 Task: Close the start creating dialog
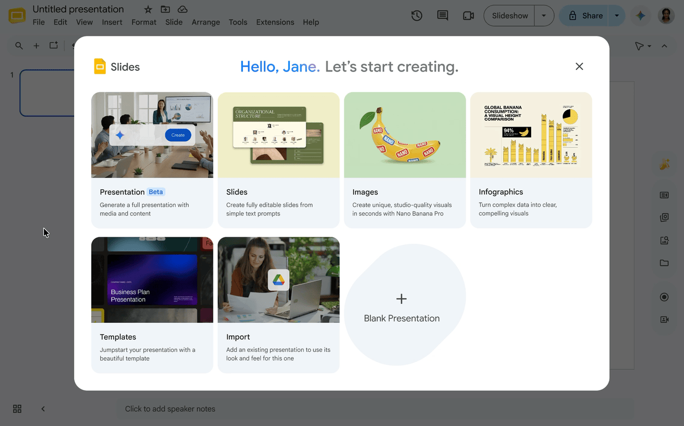(x=579, y=67)
